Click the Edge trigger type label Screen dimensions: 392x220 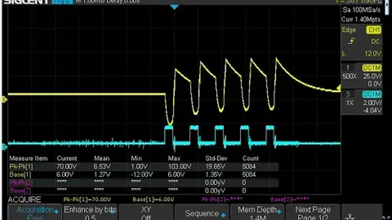click(x=349, y=30)
